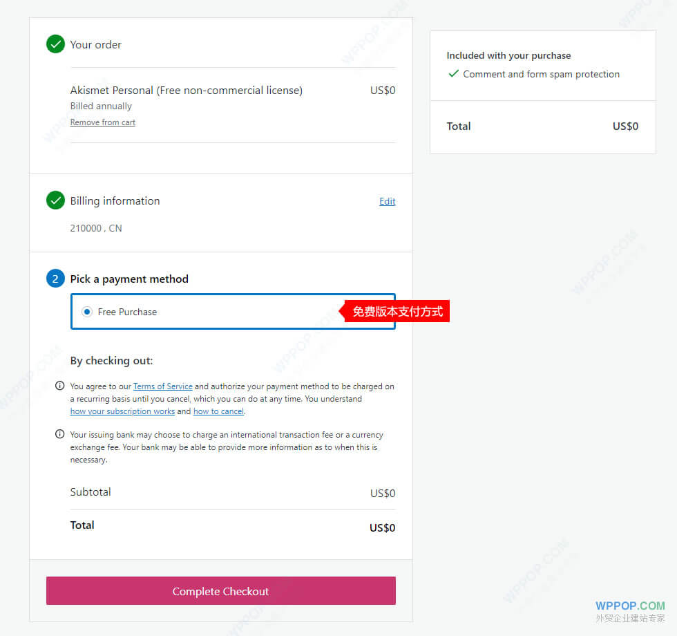Image resolution: width=677 pixels, height=636 pixels.
Task: Click the info icon beside issuing bank notice
Action: (60, 435)
